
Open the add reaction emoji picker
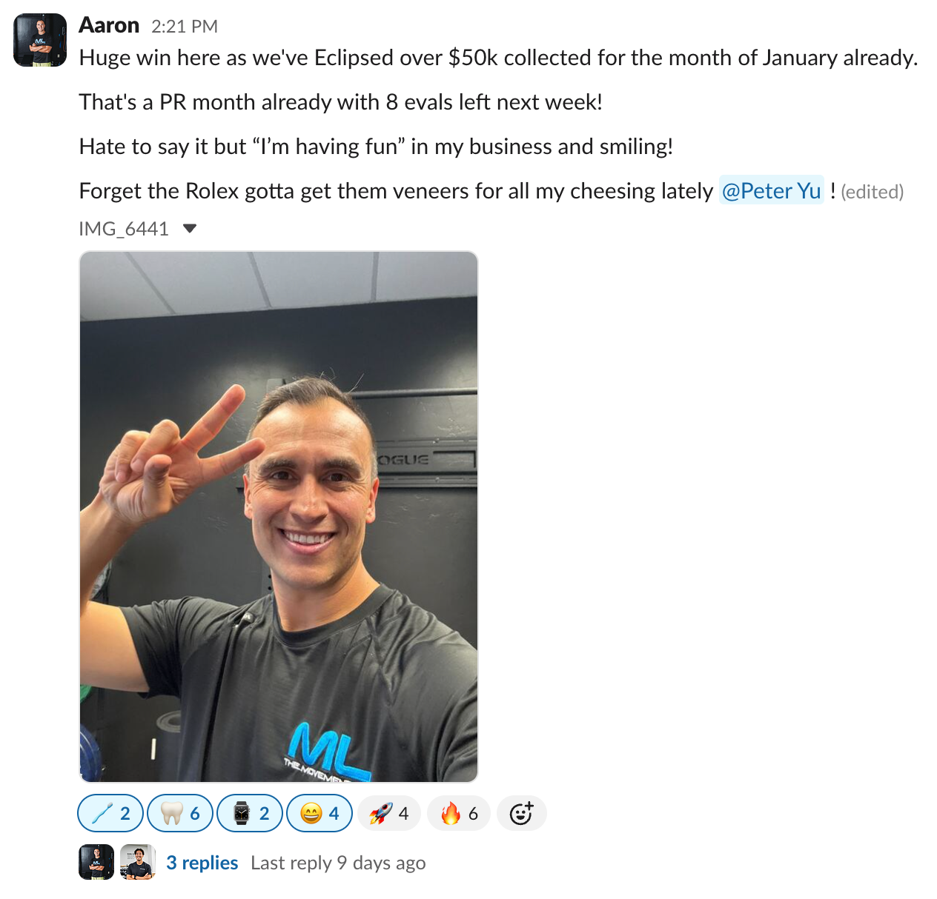[521, 813]
